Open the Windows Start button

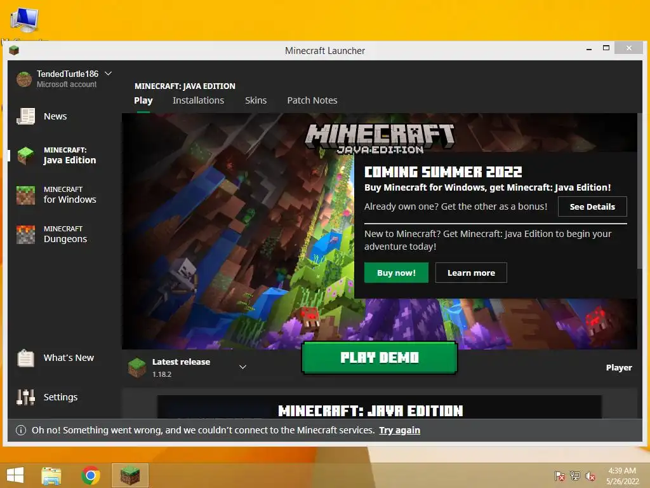click(15, 475)
